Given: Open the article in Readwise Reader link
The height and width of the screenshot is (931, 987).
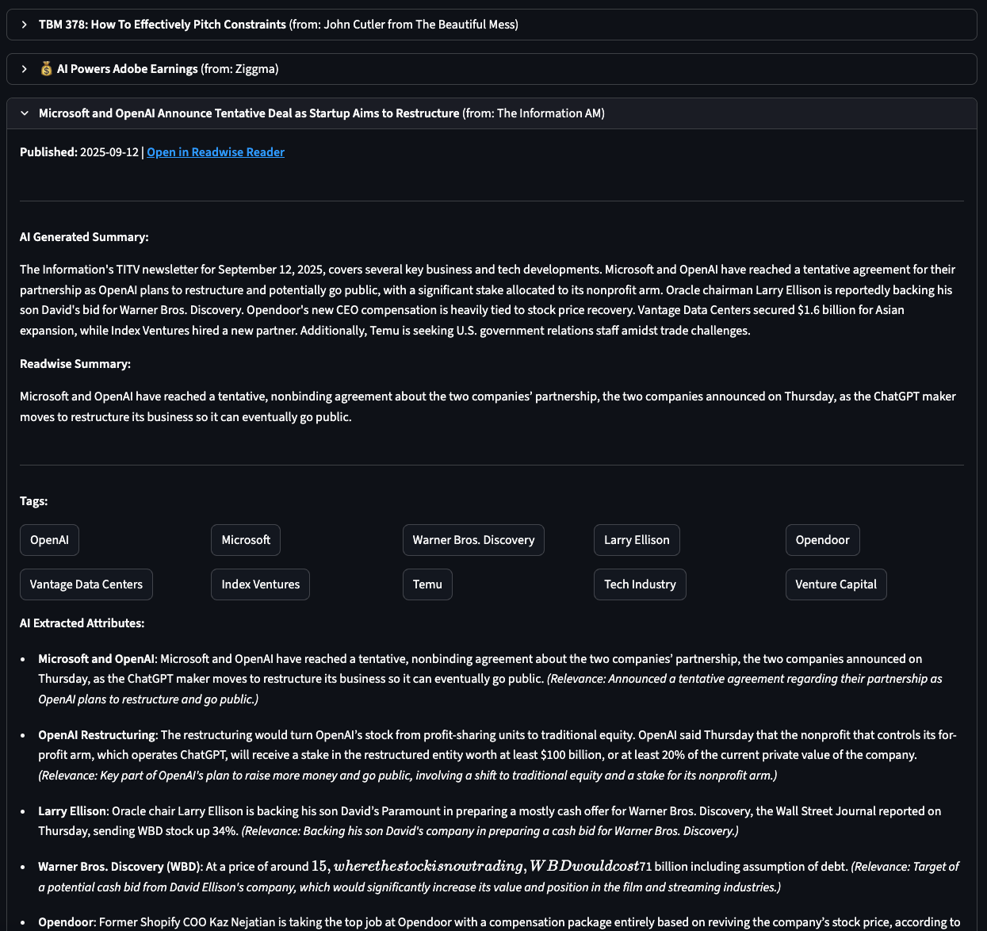Looking at the screenshot, I should 216,152.
